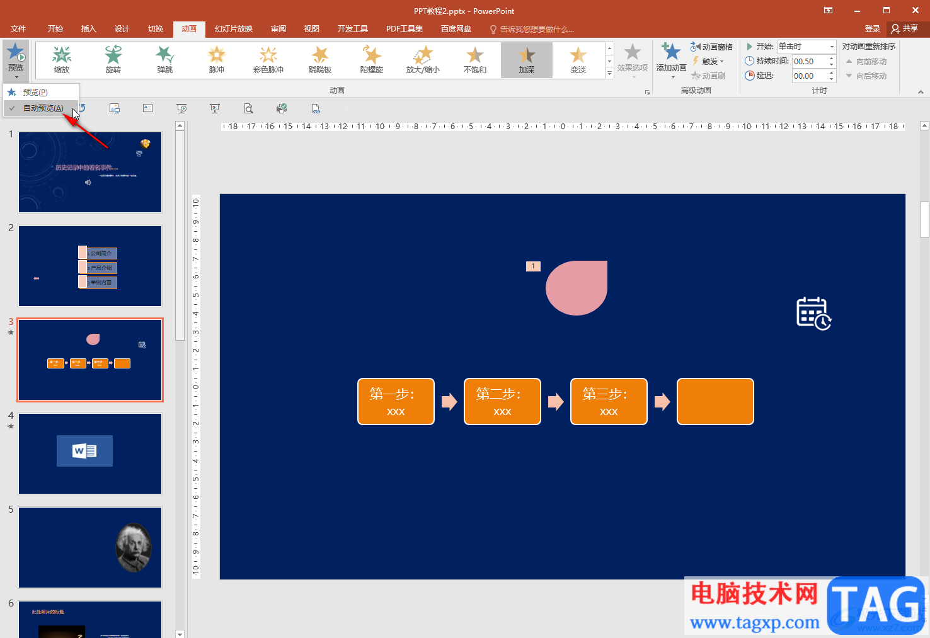Viewport: 930px width, 638px height.
Task: Apply the 旋转 animation effect
Action: tap(113, 60)
